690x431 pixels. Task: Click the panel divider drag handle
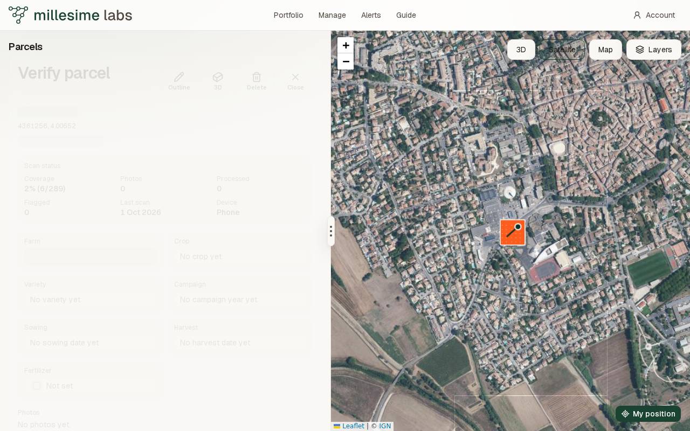click(x=331, y=231)
